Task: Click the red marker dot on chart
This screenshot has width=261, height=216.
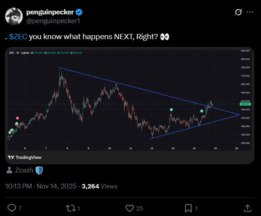Action: (17, 118)
